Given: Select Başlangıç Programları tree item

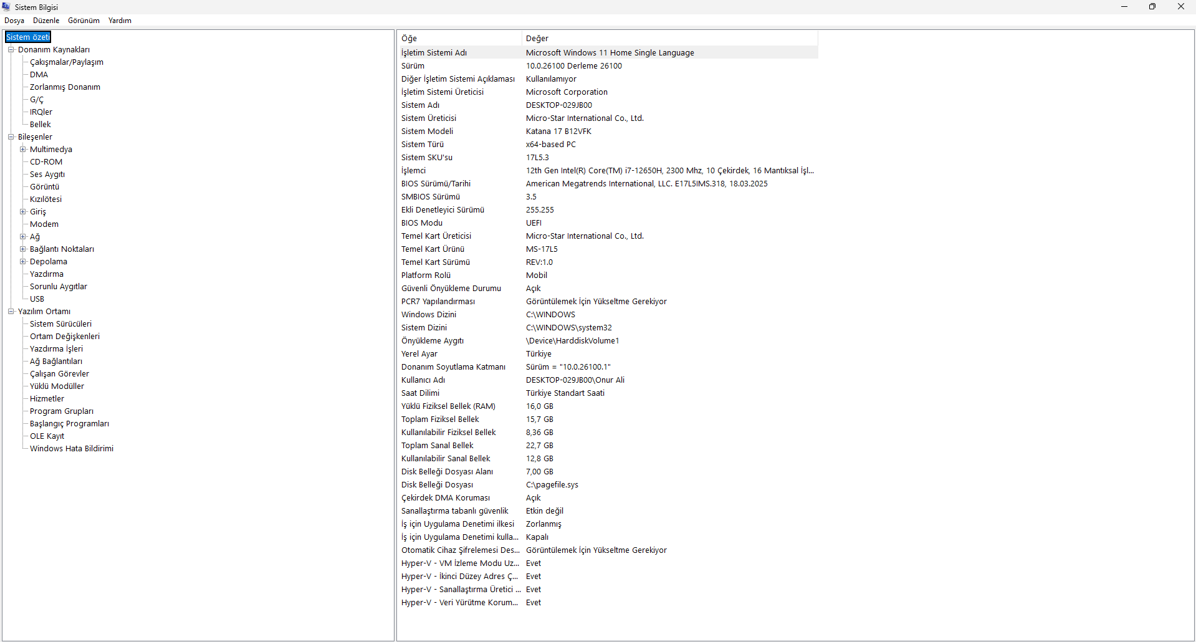Looking at the screenshot, I should 69,423.
